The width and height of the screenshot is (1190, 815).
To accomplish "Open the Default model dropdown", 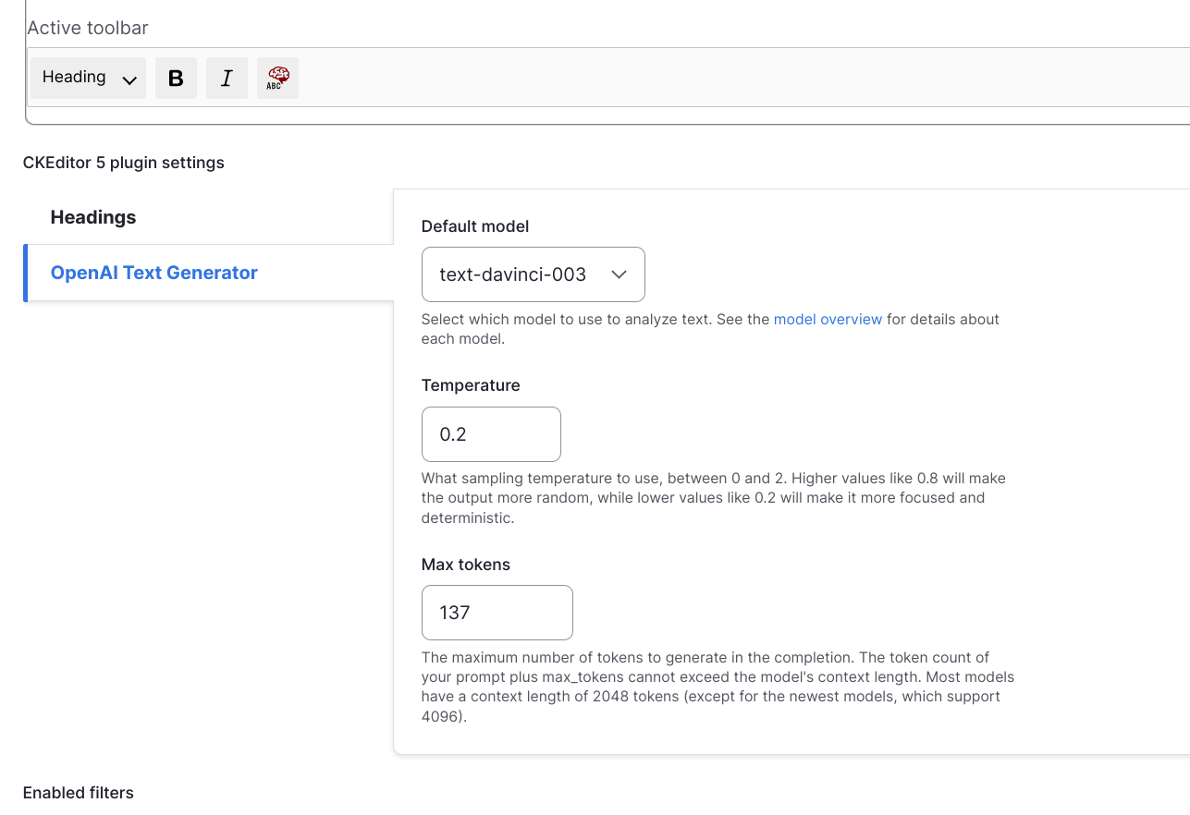I will tap(534, 274).
